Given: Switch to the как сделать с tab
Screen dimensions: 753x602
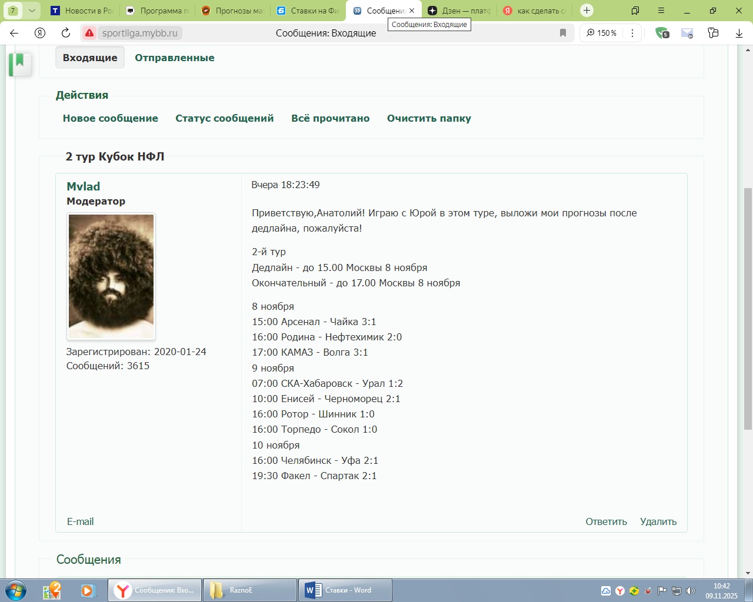Looking at the screenshot, I should 535,11.
